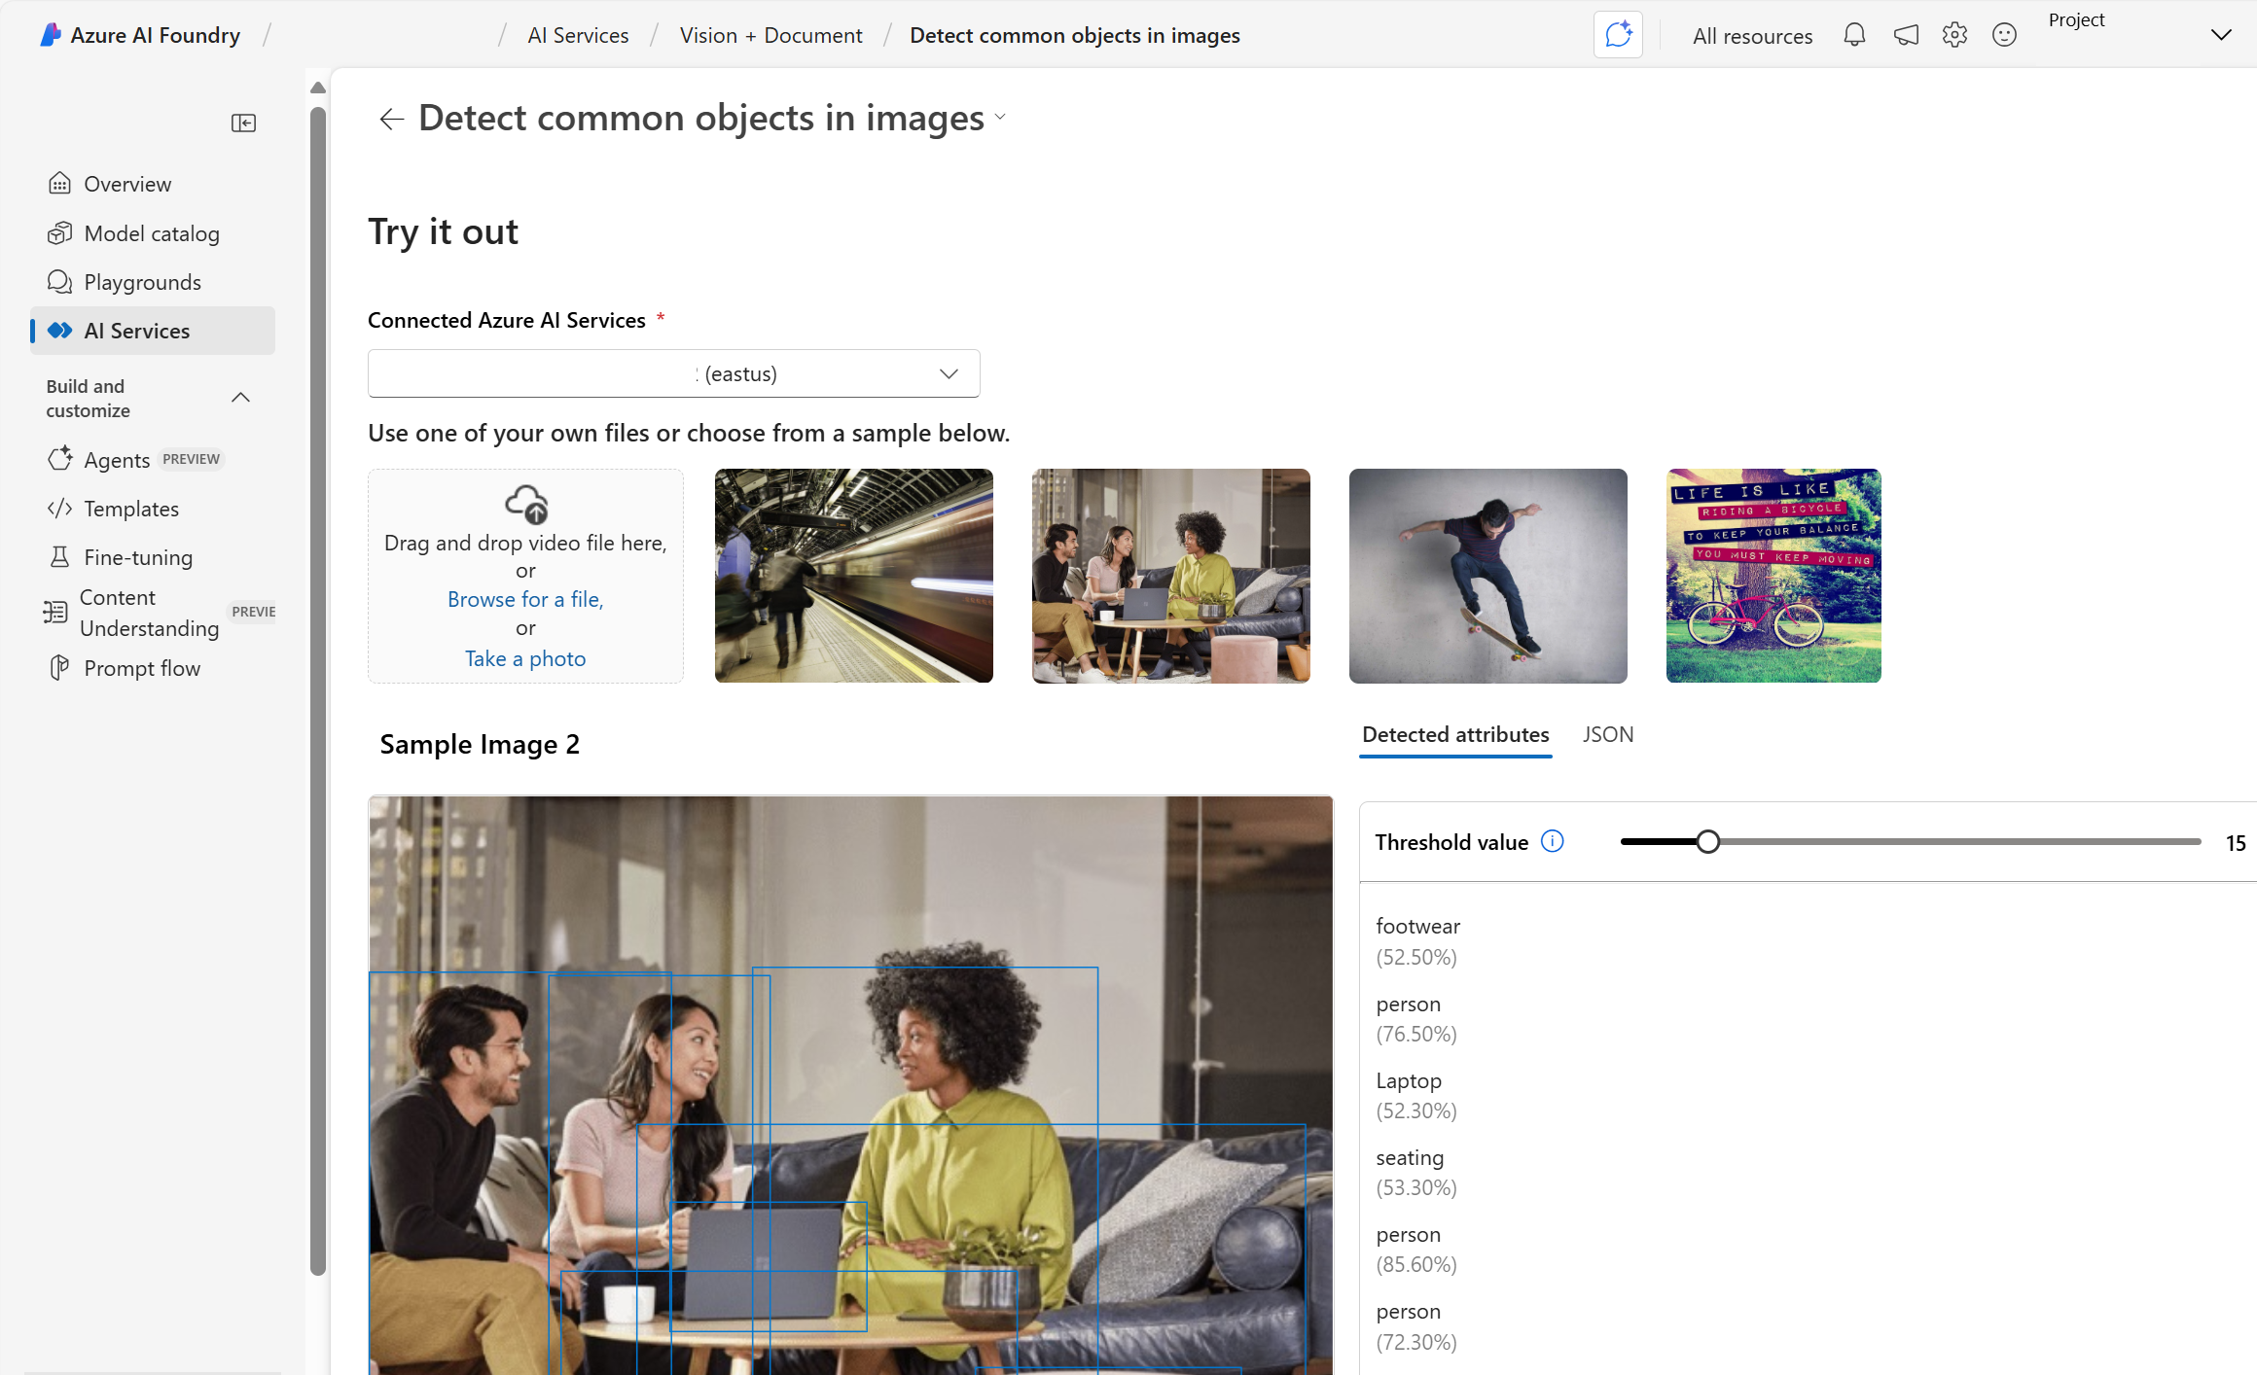Screen dimensions: 2257x1375
Task: Open Vision + Document breadcrumb
Action: click(770, 35)
